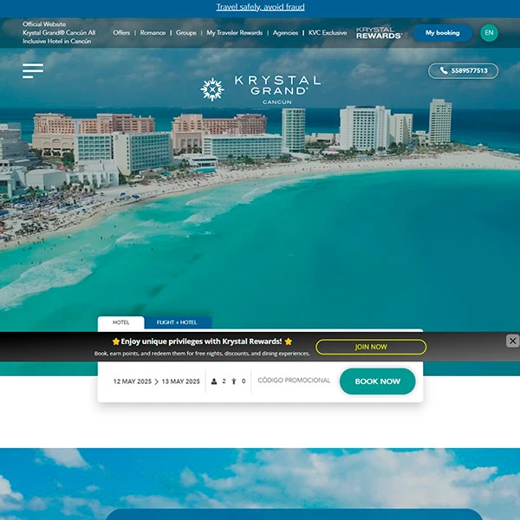Open the Krystal Rewards logo link

[x=379, y=33]
